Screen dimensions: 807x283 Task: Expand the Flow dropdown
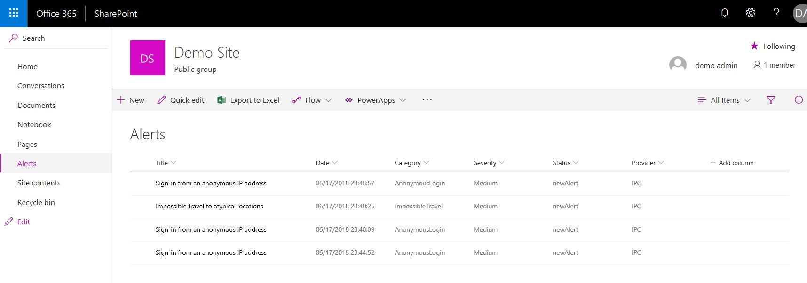click(312, 100)
